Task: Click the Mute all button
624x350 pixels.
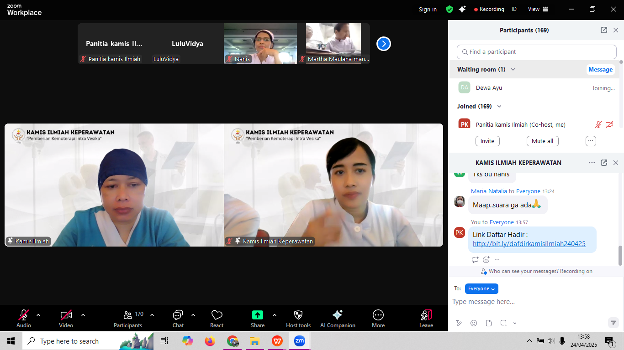Action: point(542,141)
